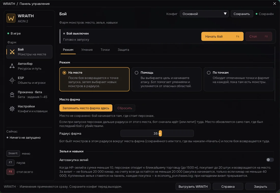Click the crossed swords Бой icon
Screen dimensions: 280x193
click(12, 52)
